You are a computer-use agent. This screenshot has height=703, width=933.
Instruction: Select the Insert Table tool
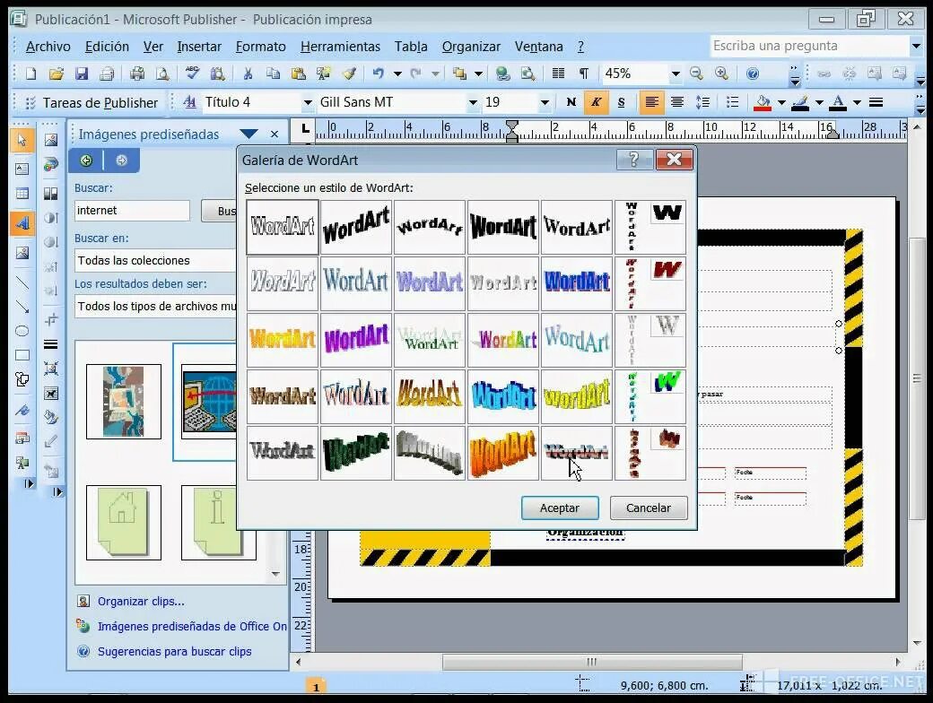pyautogui.click(x=22, y=194)
